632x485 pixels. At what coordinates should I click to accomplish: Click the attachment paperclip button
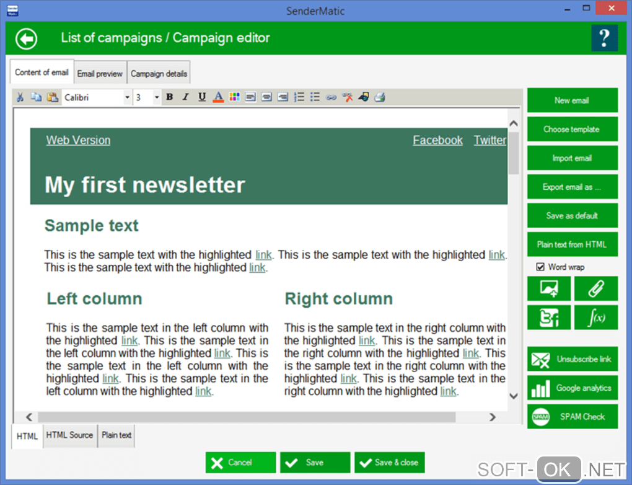(595, 288)
